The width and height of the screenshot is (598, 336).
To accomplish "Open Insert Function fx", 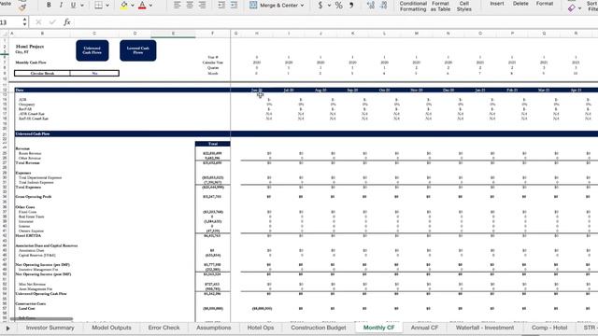I will (x=66, y=22).
